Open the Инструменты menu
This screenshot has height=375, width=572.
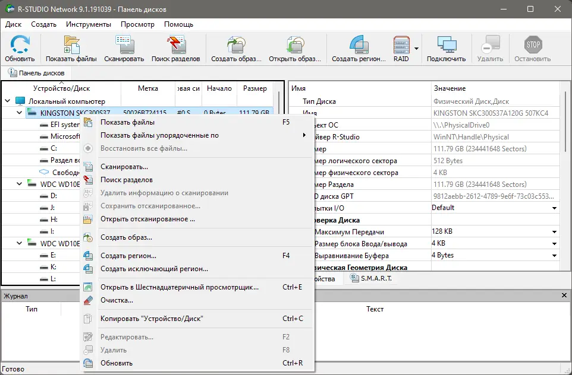click(89, 24)
